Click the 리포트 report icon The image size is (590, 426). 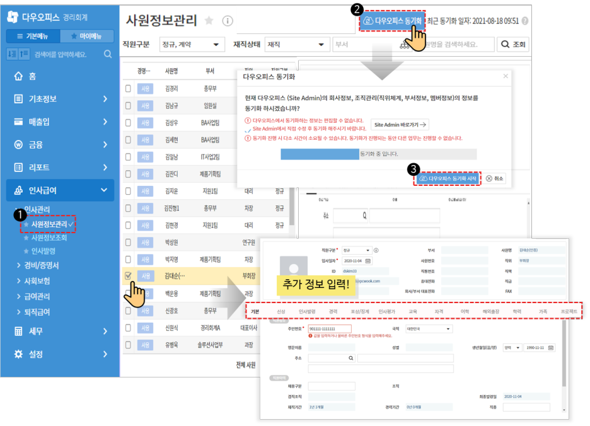tap(18, 168)
